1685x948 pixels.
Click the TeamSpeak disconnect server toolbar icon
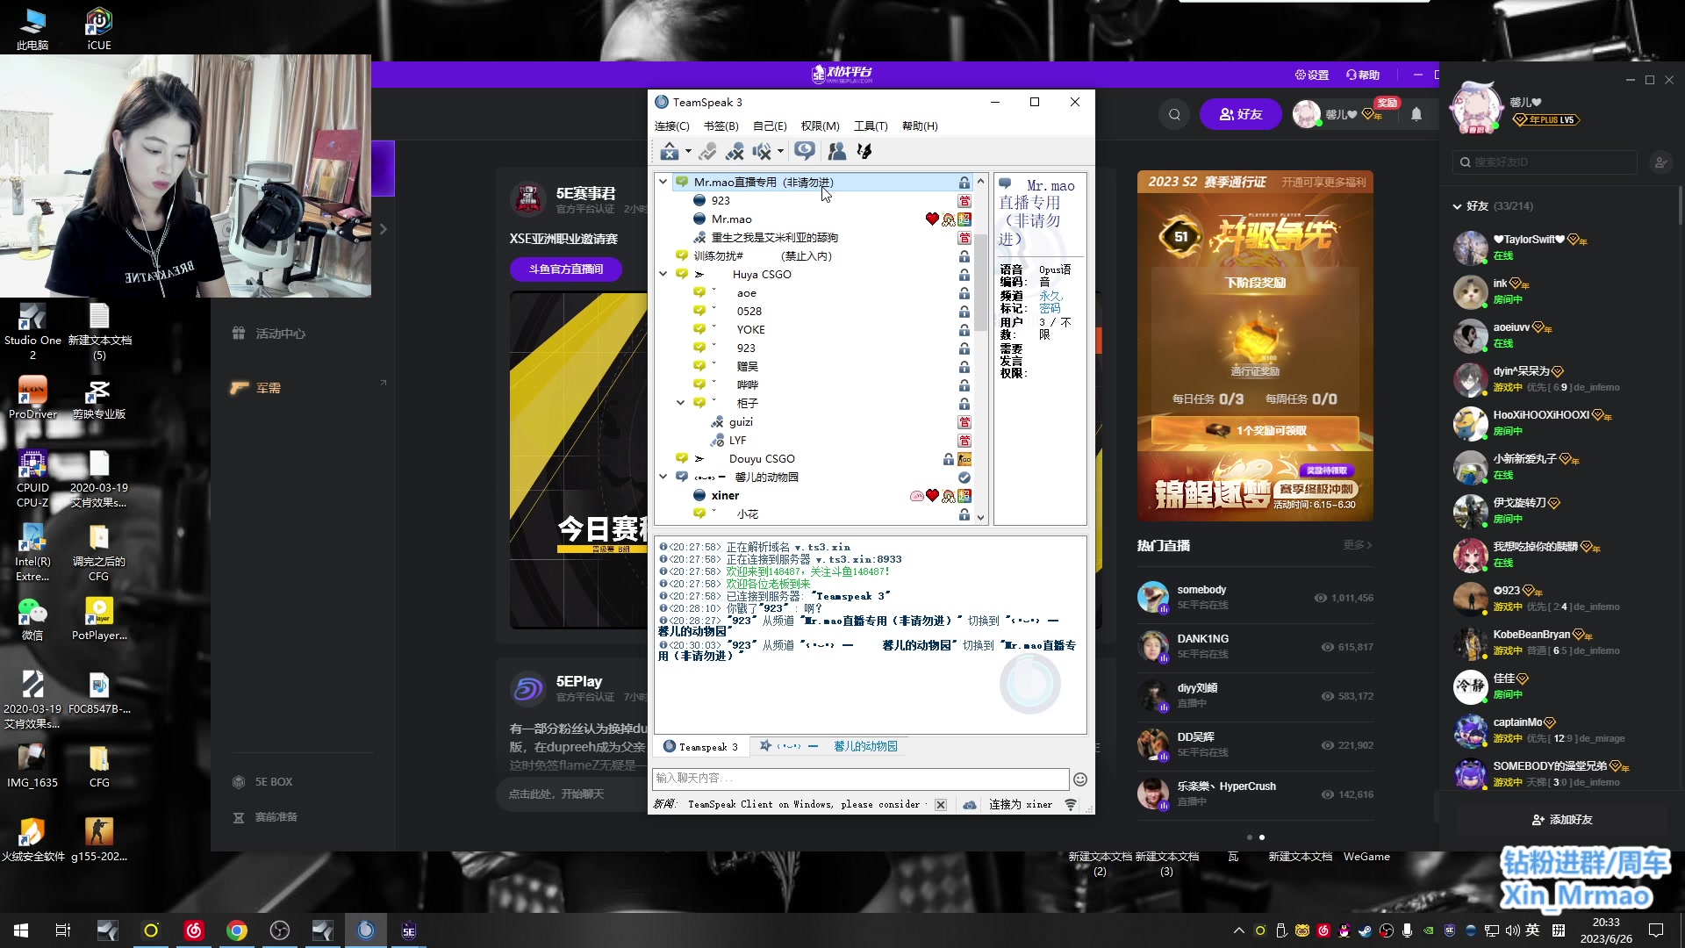click(670, 151)
